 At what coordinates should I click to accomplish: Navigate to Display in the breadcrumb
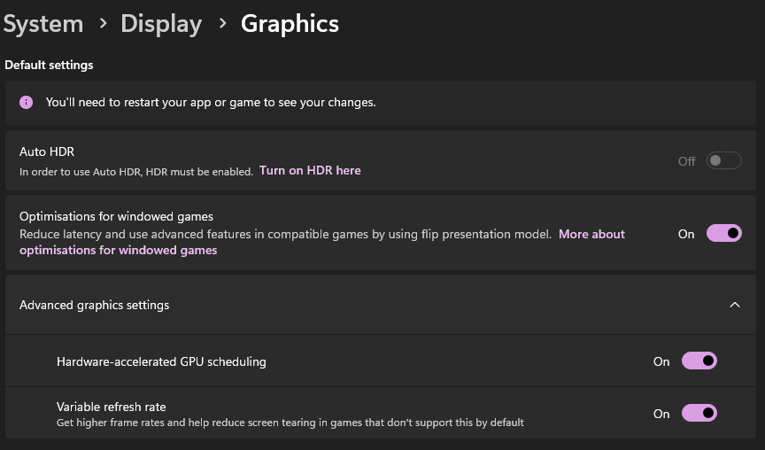(x=161, y=23)
